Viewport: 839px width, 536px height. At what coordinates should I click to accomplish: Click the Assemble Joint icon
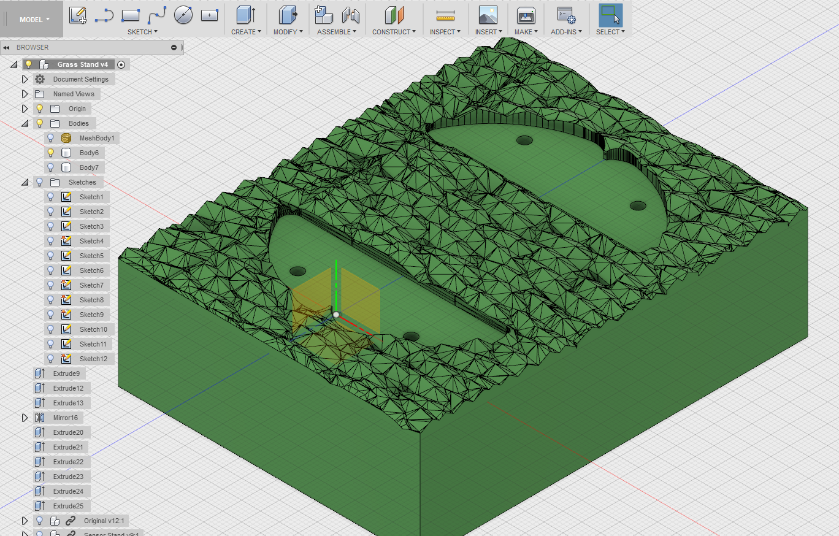coord(350,15)
